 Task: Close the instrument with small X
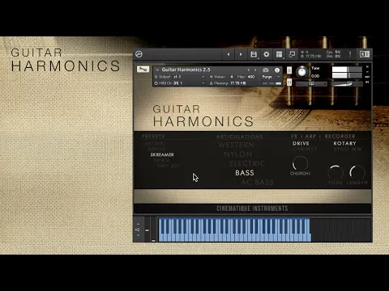pos(367,66)
